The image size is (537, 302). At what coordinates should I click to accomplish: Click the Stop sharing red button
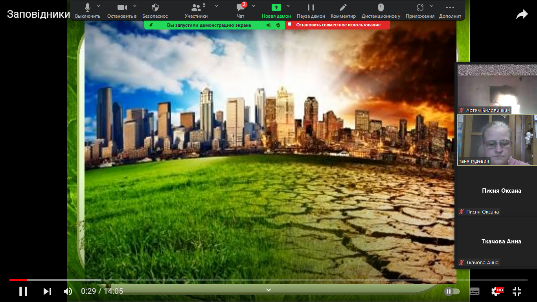[x=338, y=25]
